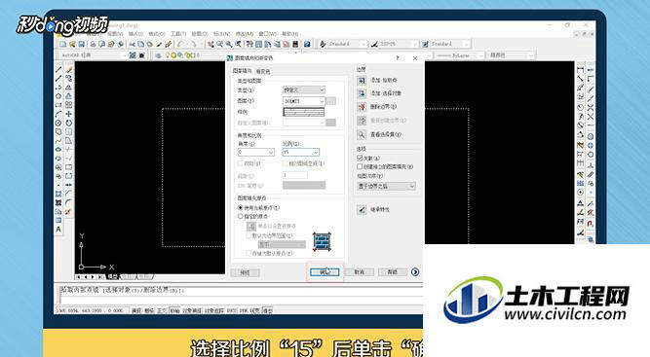Click the Help icon in the toolbar
Viewport: 650px width, 357px height.
(x=307, y=44)
